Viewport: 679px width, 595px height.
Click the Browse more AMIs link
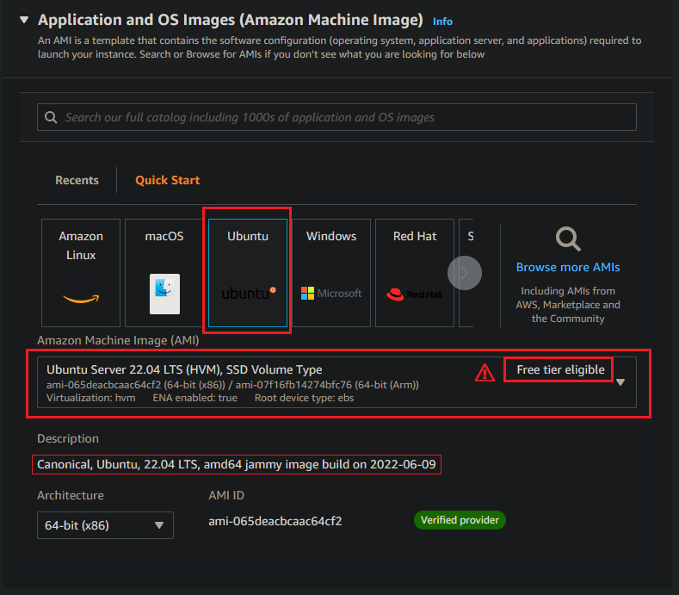pyautogui.click(x=568, y=267)
